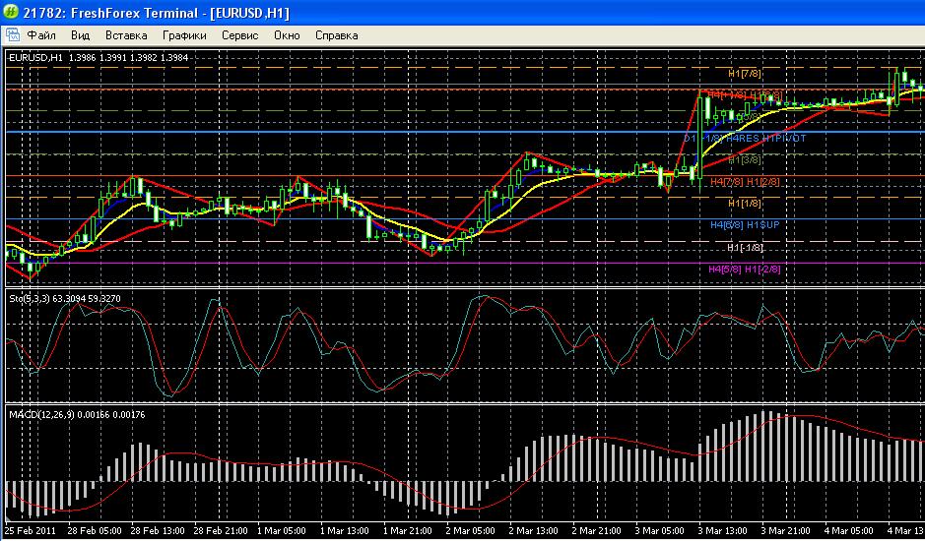The height and width of the screenshot is (541, 925).
Task: Click the H4[7/8] H1[2/8] level label
Action: click(745, 182)
